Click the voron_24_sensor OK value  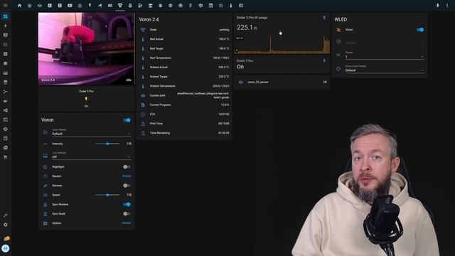click(325, 82)
